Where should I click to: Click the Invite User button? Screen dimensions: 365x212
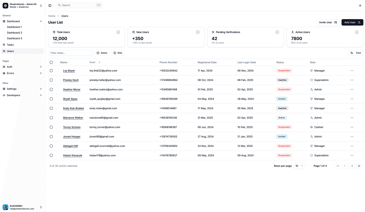(x=328, y=22)
